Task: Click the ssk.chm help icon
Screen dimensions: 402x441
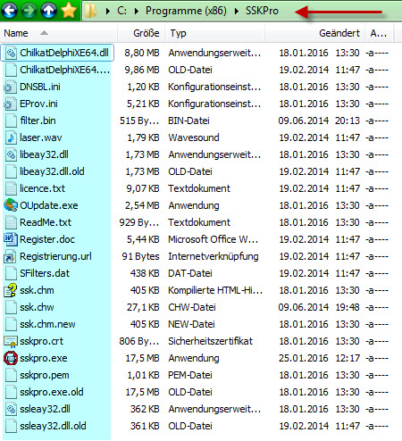Action: pyautogui.click(x=11, y=290)
